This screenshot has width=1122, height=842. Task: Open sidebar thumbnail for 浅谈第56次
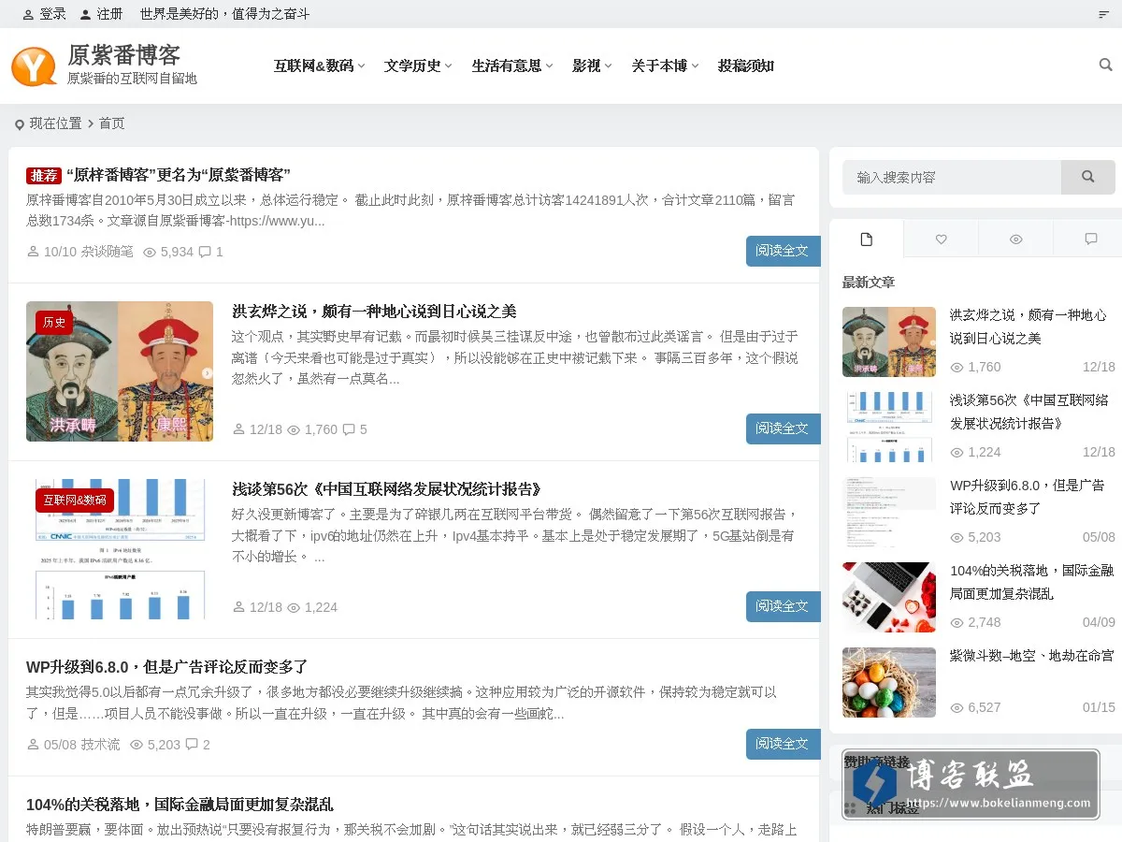click(x=889, y=427)
